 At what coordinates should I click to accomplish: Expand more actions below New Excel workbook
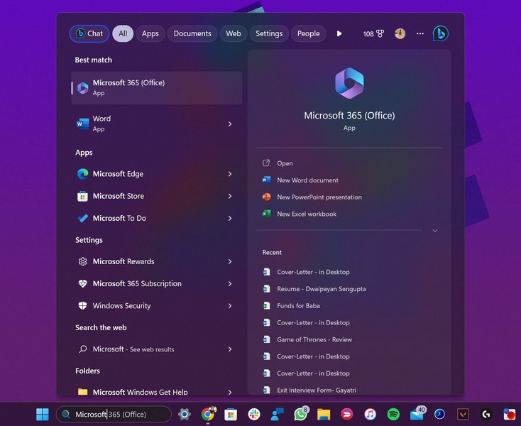[x=434, y=231]
